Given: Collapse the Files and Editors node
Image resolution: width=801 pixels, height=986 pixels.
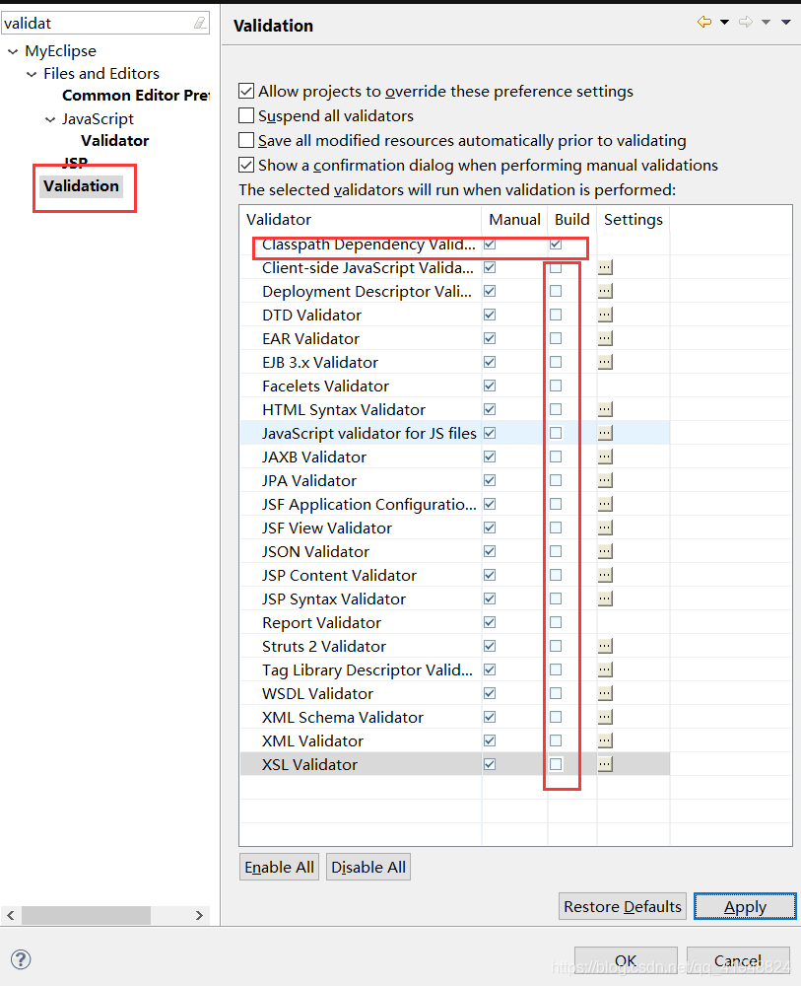Looking at the screenshot, I should click(32, 74).
